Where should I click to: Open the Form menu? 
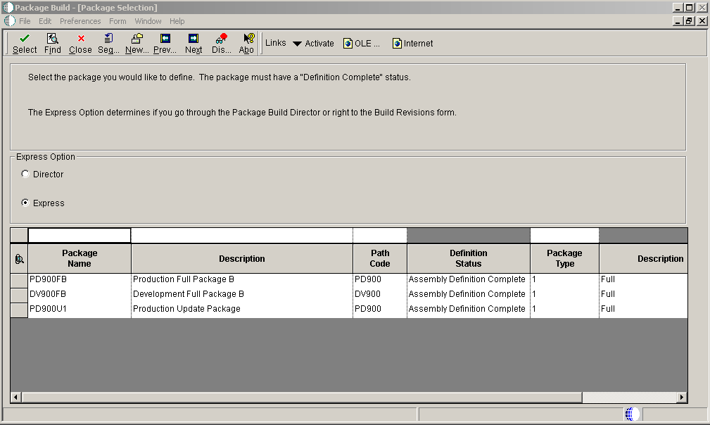[x=118, y=21]
